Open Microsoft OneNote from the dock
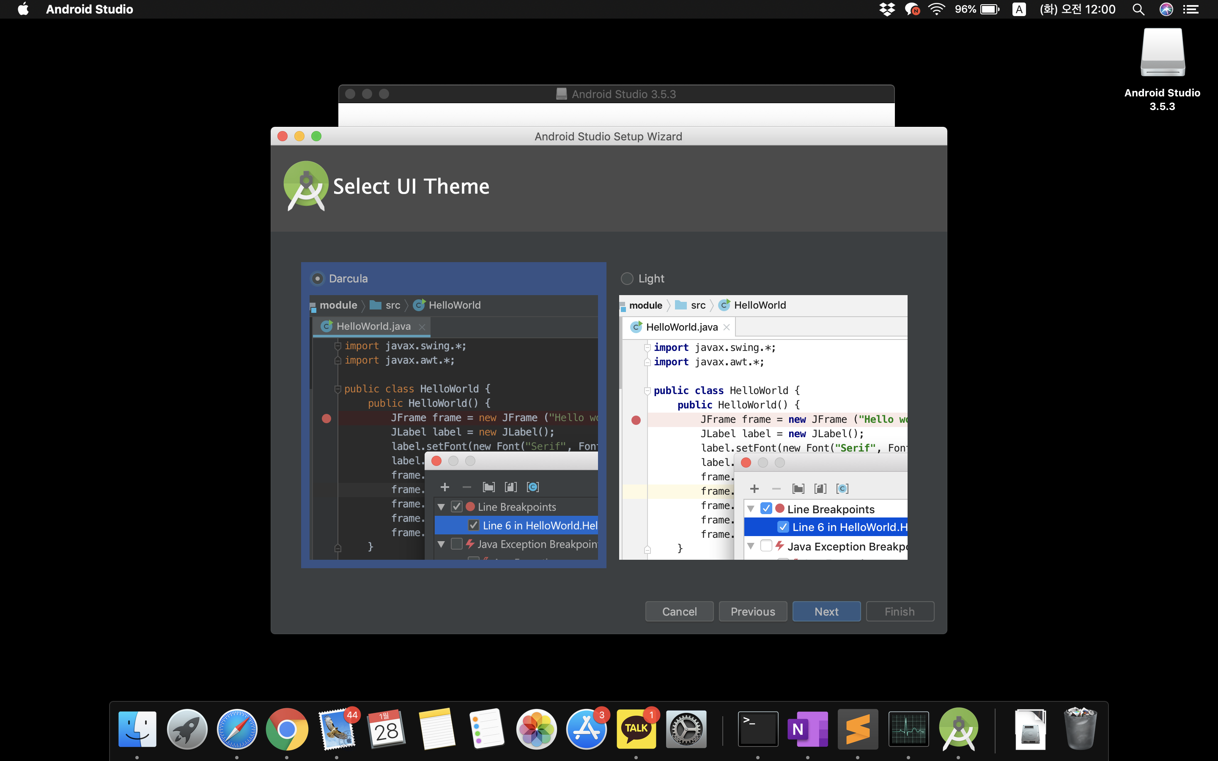The height and width of the screenshot is (761, 1218). (x=807, y=729)
